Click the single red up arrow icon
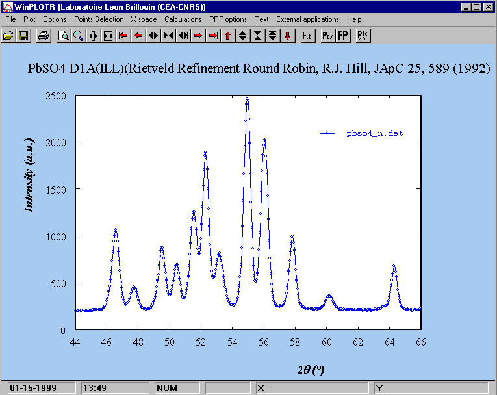This screenshot has height=395, width=497. click(227, 35)
